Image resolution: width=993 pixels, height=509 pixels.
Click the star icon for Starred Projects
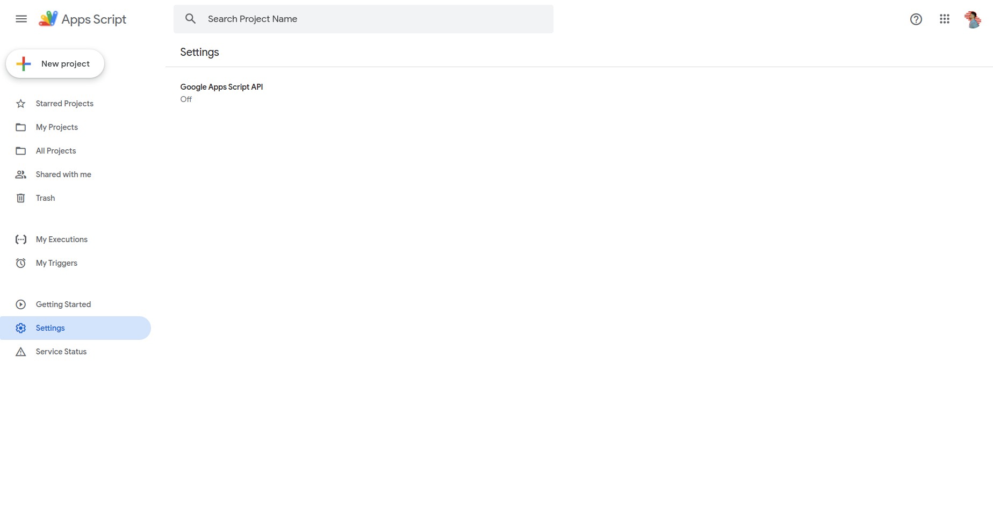(21, 104)
